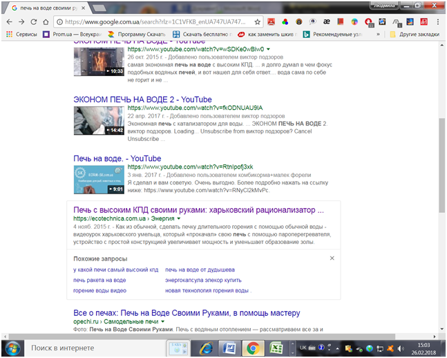Screen dimensions: 447x358
Task: Click the UK language indicator
Action: (303, 348)
